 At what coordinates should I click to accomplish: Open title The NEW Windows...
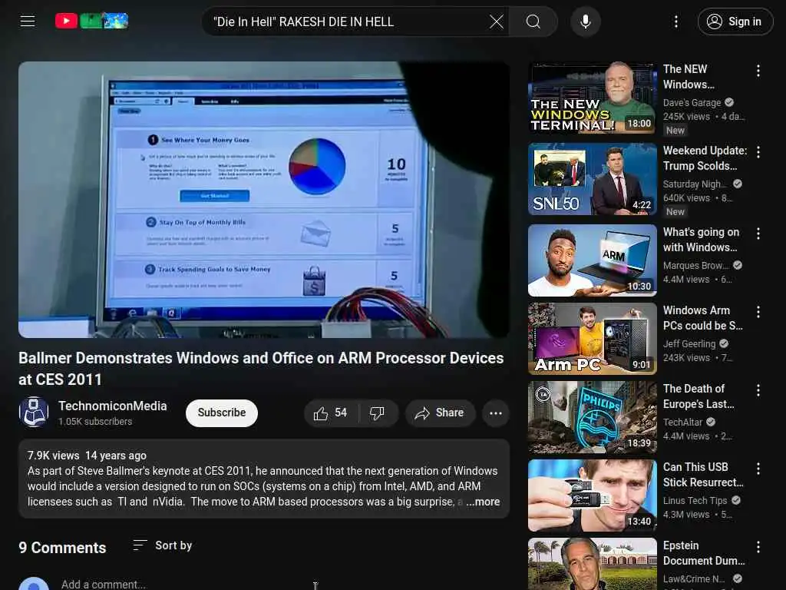(689, 77)
